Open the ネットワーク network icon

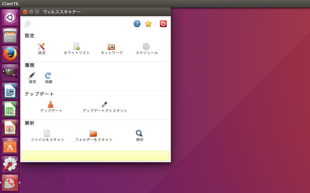pos(111,46)
